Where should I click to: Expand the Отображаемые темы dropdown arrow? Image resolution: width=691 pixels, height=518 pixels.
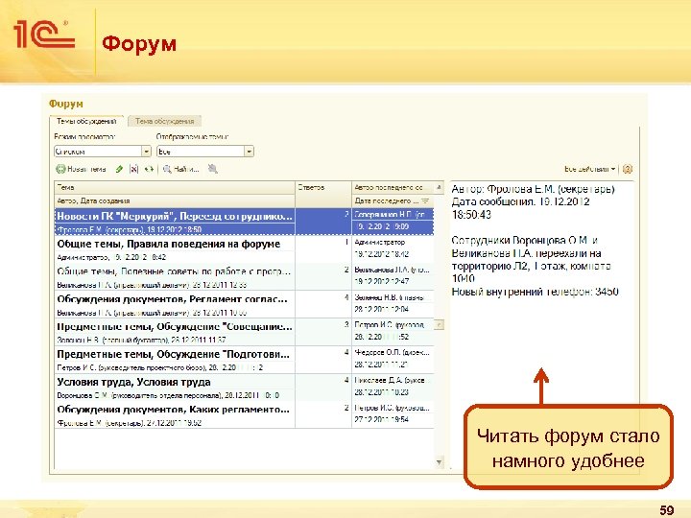[x=249, y=152]
